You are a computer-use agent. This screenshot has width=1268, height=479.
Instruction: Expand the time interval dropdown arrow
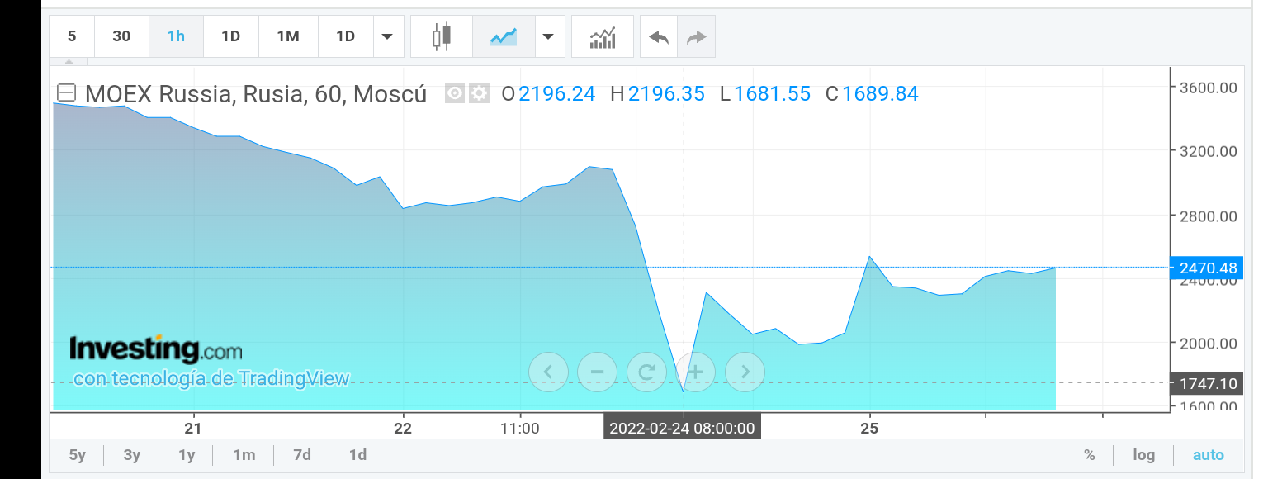(386, 36)
